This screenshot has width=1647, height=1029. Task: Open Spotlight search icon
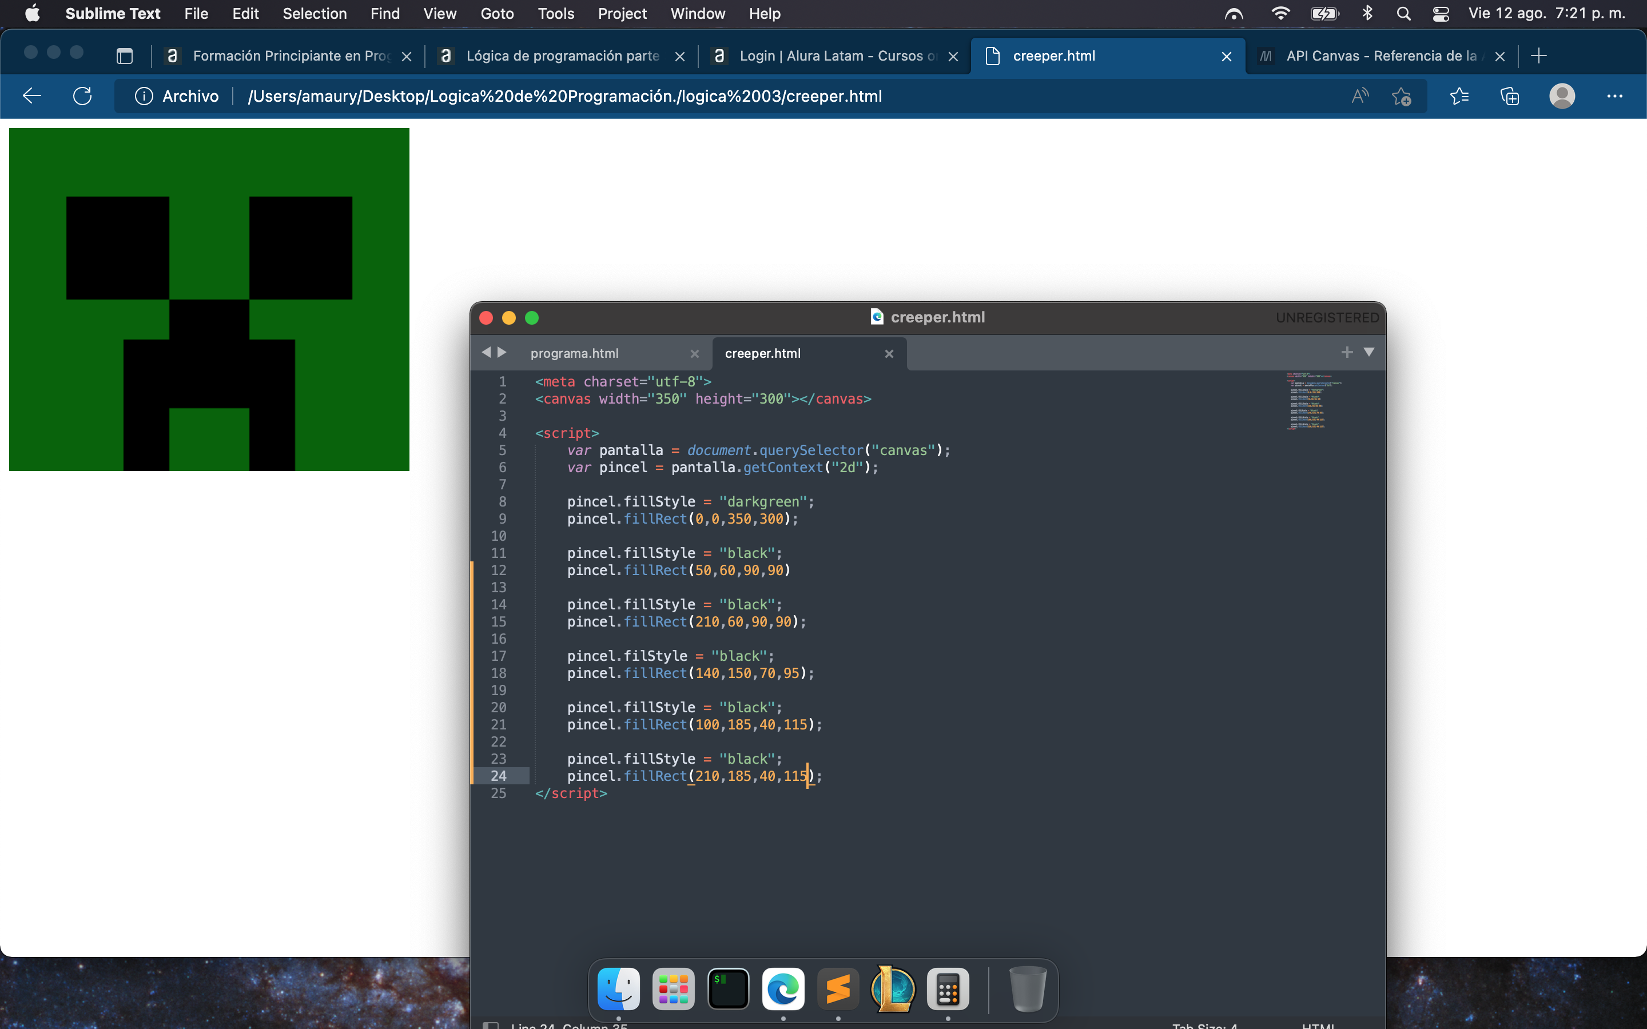pos(1403,14)
